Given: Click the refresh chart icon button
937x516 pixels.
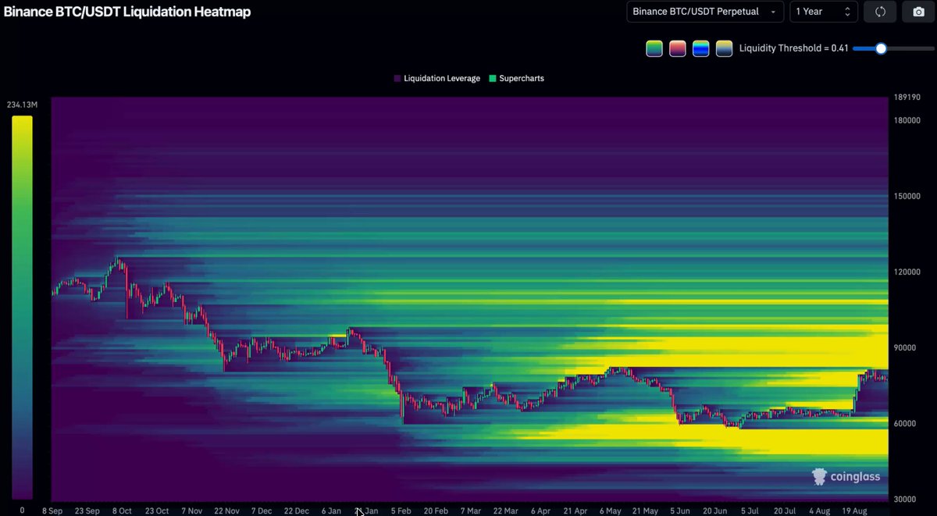Looking at the screenshot, I should click(x=880, y=12).
